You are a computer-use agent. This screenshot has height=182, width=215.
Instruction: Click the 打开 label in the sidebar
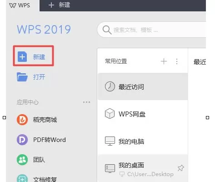(39, 77)
